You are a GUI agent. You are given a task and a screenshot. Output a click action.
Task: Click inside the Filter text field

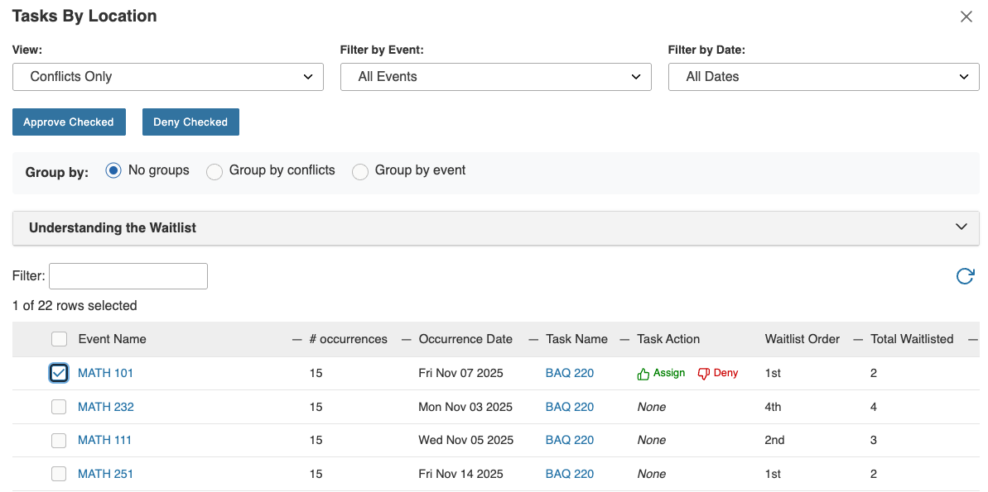coord(128,275)
